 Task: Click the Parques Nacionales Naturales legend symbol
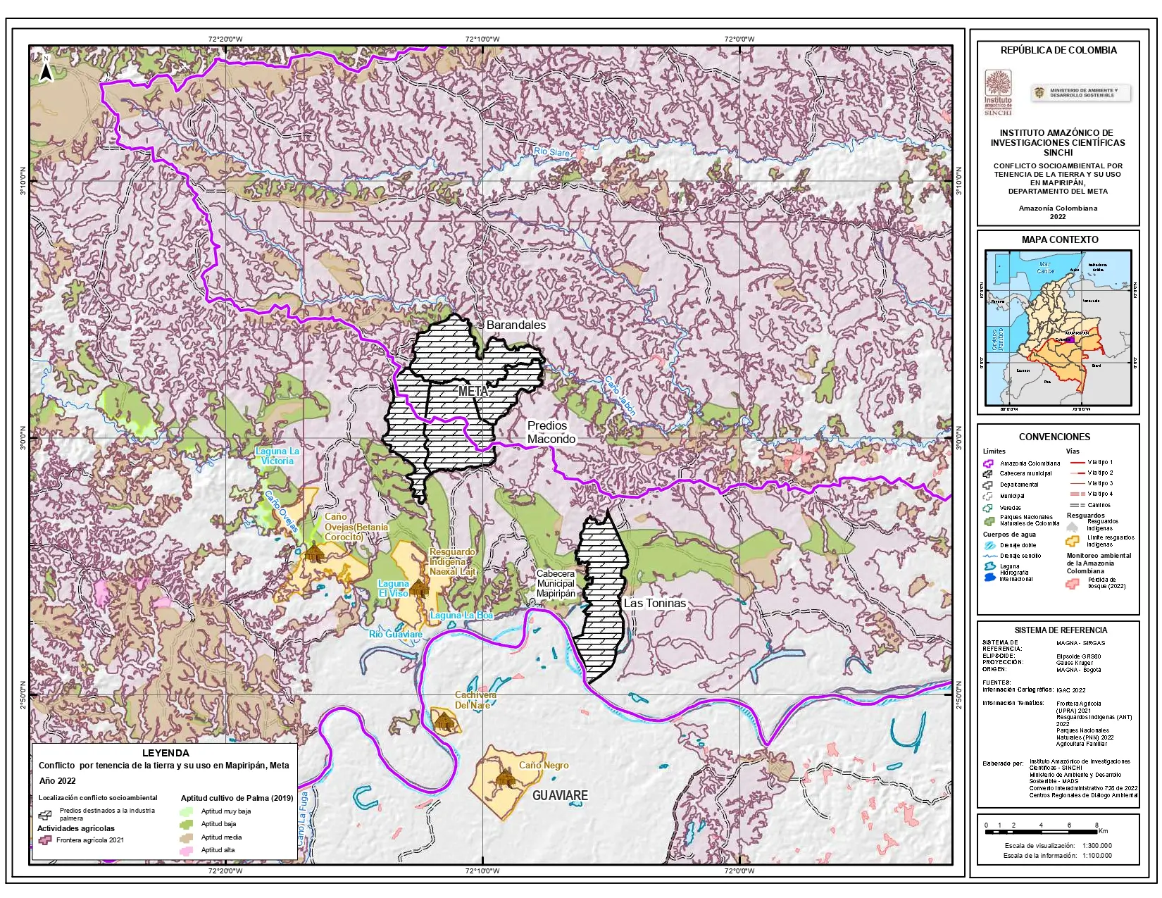coord(989,520)
